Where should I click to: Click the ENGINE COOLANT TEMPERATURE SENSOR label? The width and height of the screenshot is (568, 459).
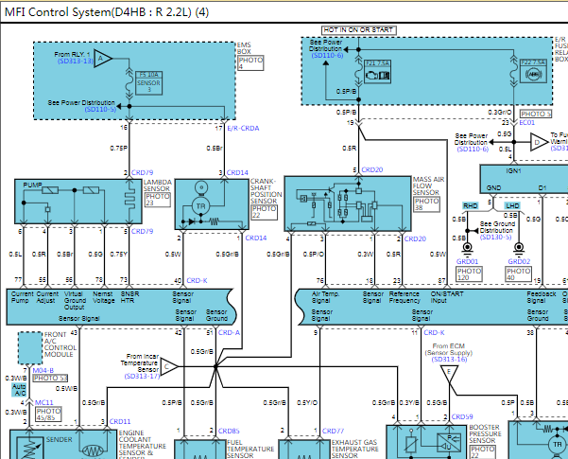[142, 445]
